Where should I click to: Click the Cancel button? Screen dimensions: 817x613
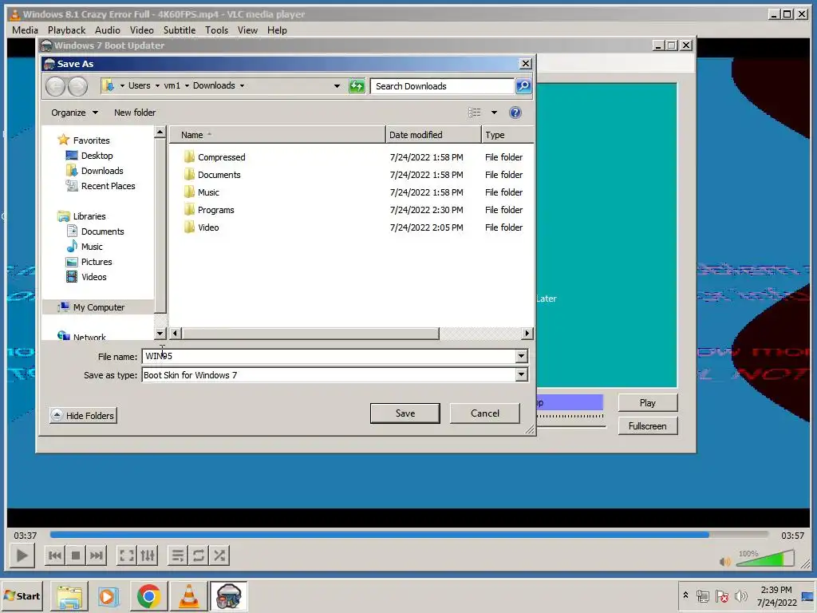(x=484, y=413)
